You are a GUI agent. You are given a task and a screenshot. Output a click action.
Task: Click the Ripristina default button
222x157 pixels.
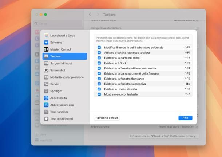pyautogui.click(x=107, y=118)
